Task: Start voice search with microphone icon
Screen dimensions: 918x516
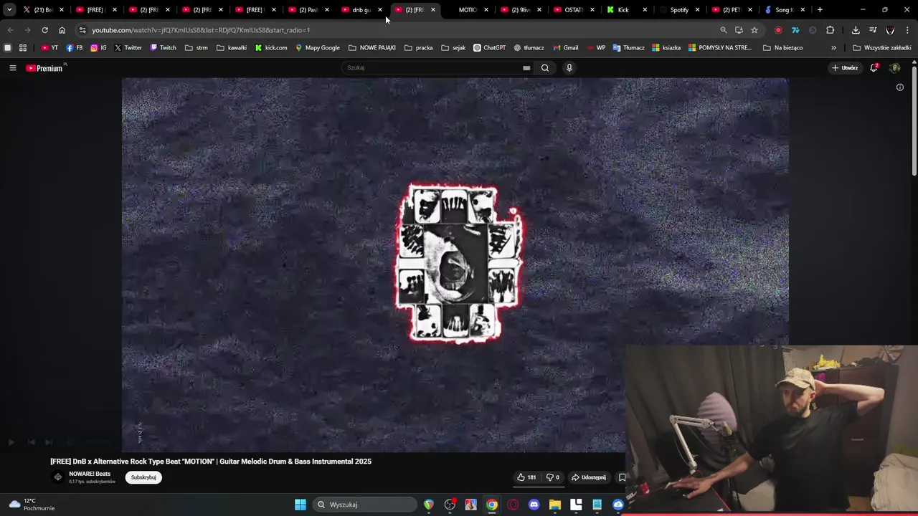Action: click(569, 68)
